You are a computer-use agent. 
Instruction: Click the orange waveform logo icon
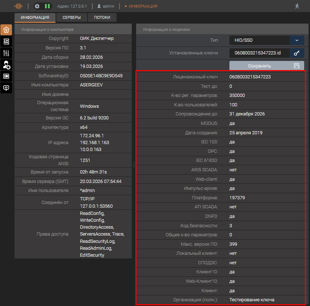pyautogui.click(x=18, y=6)
